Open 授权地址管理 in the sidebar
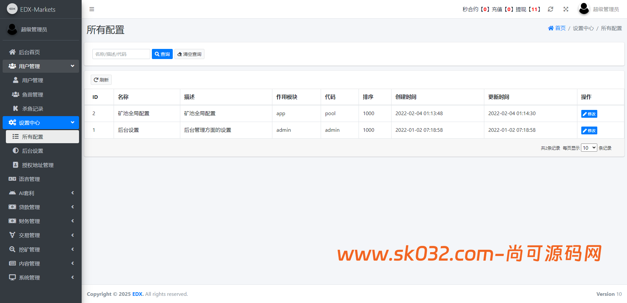This screenshot has height=303, width=627. click(x=38, y=165)
